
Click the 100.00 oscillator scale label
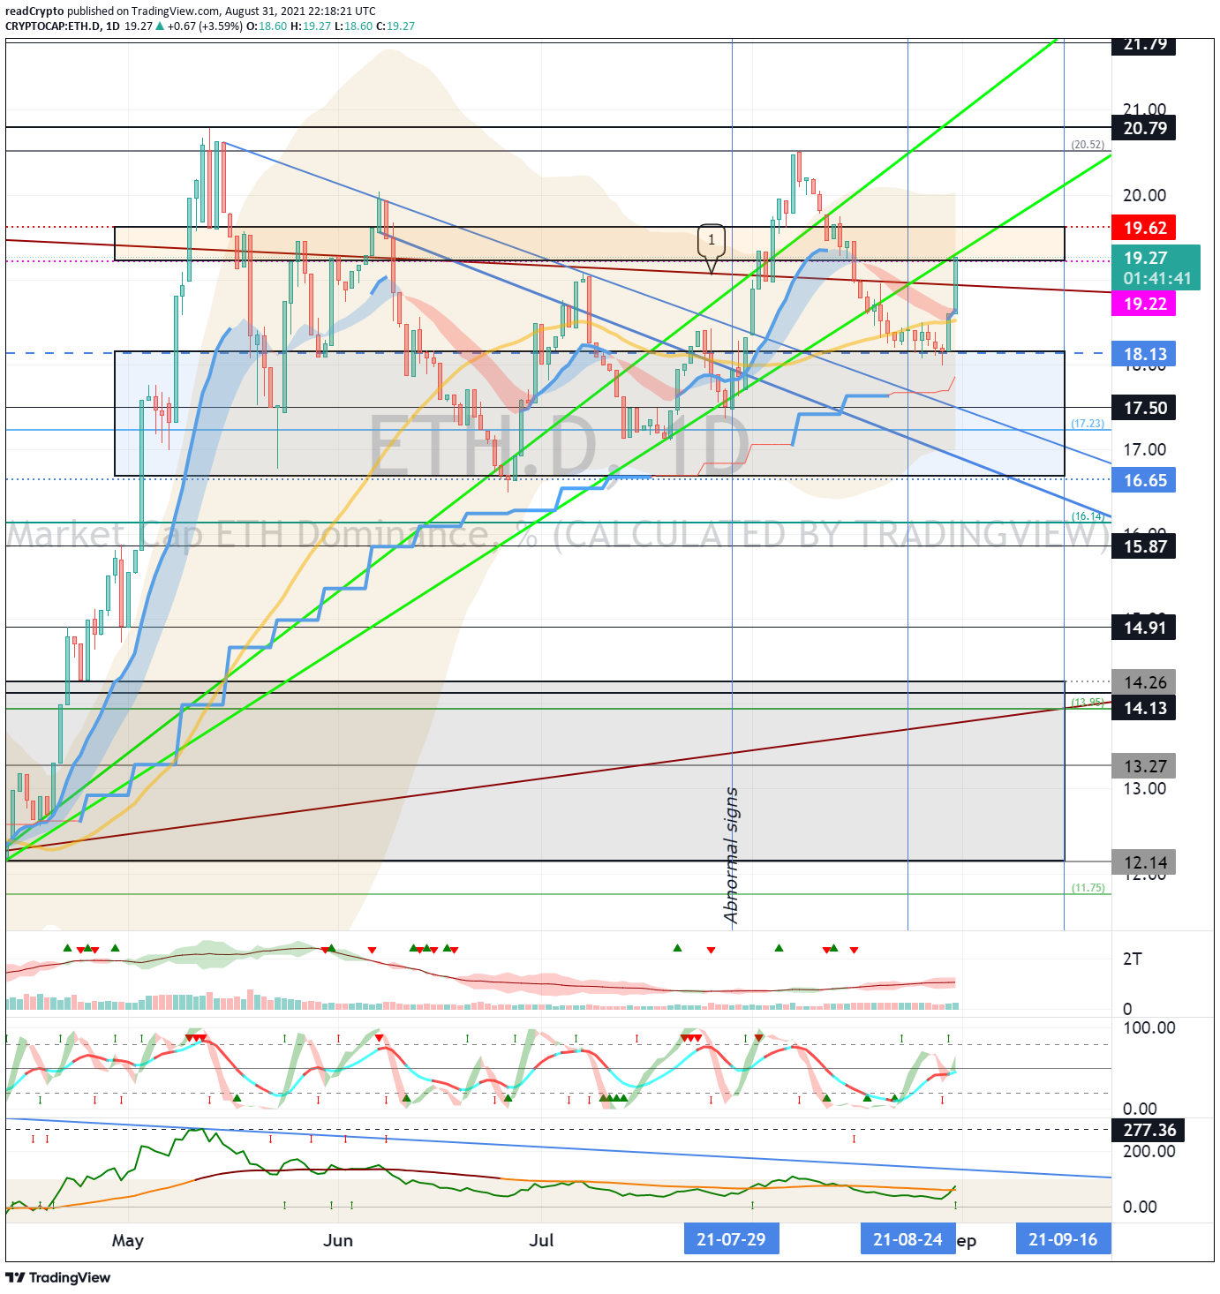click(x=1148, y=1027)
